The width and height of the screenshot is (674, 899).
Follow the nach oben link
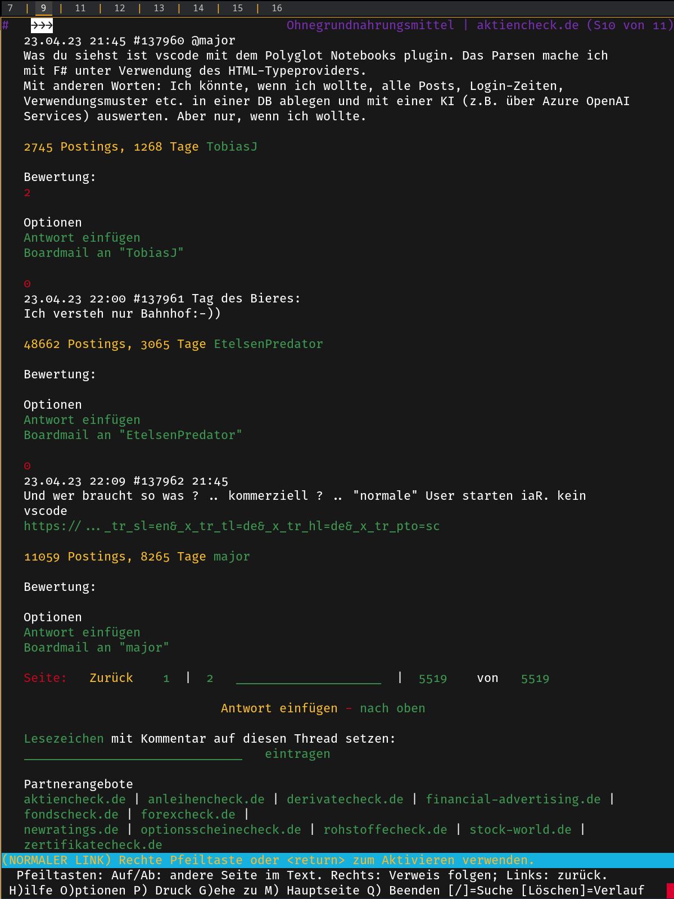coord(392,708)
